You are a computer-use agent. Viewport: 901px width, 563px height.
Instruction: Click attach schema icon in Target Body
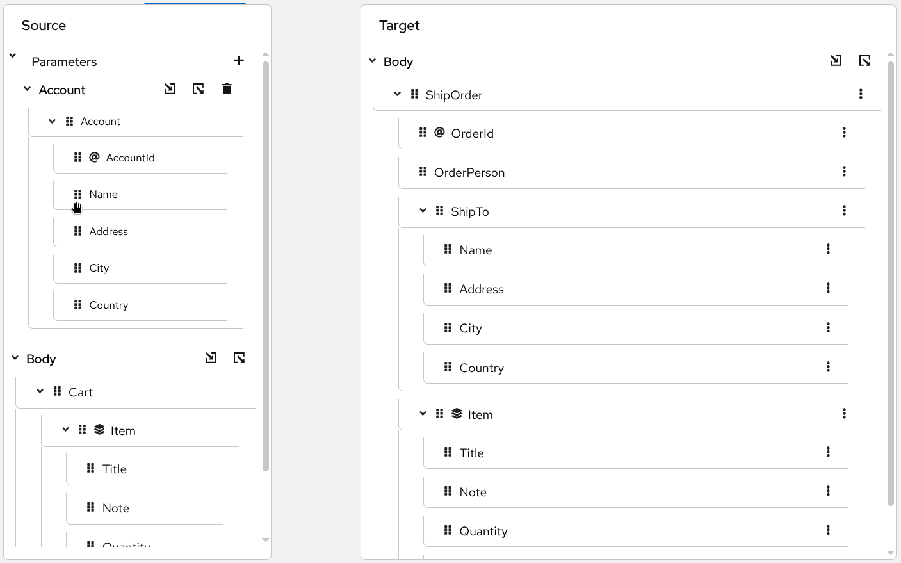(x=836, y=61)
